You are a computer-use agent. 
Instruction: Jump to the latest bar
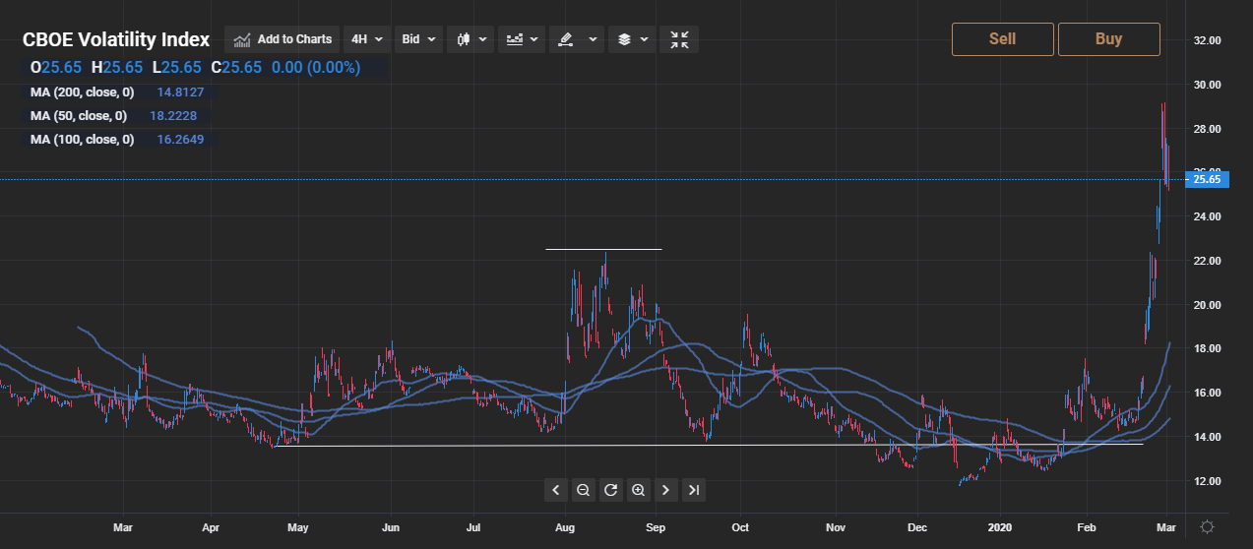pyautogui.click(x=693, y=490)
